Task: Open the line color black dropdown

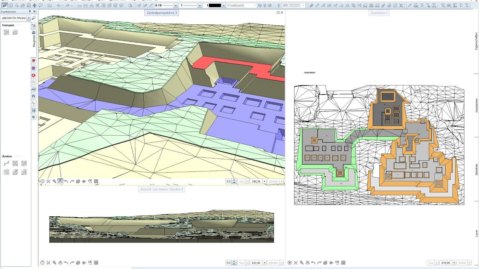Action: (224, 6)
